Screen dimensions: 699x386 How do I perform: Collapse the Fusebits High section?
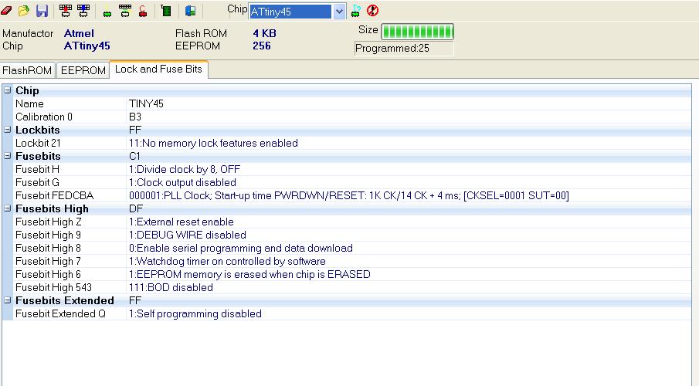point(8,208)
